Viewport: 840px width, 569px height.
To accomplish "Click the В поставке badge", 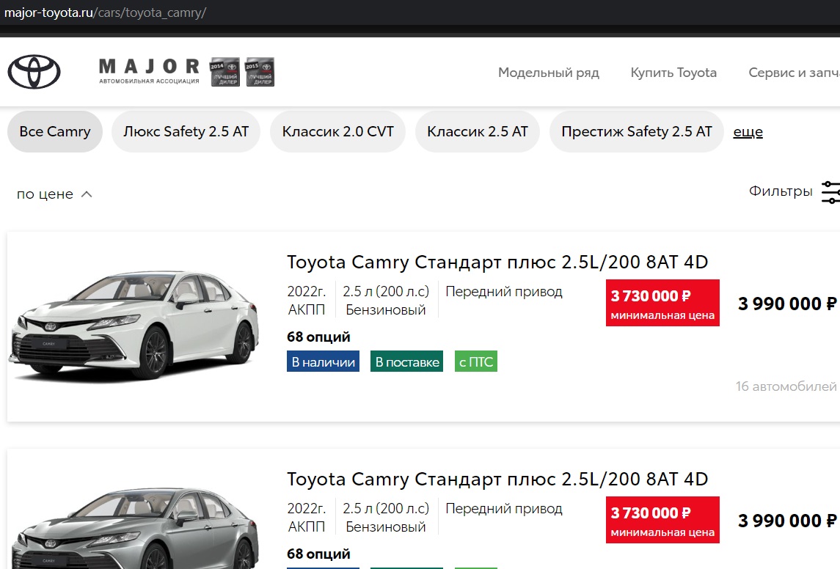I will 406,361.
